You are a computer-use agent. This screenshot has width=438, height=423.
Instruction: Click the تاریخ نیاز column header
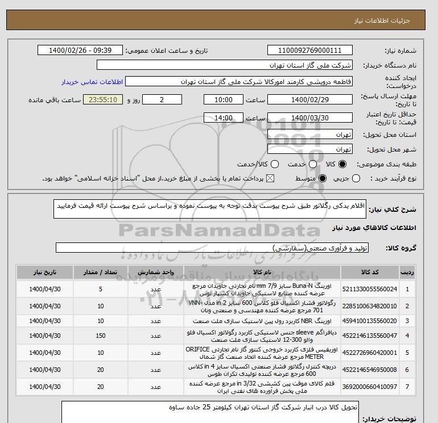point(45,273)
